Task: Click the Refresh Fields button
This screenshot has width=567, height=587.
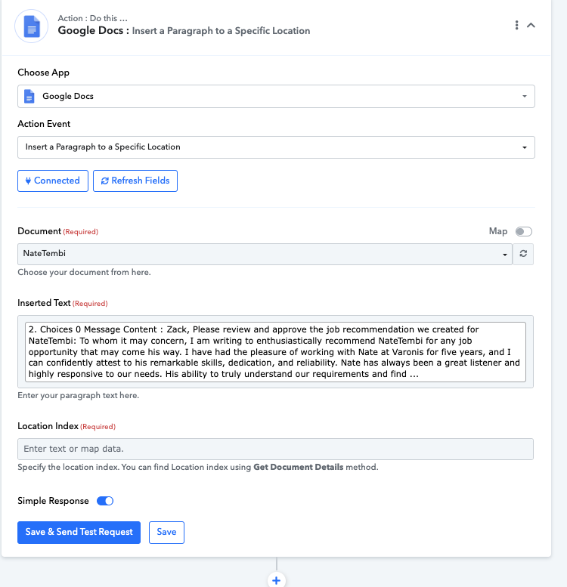Action: tap(135, 181)
